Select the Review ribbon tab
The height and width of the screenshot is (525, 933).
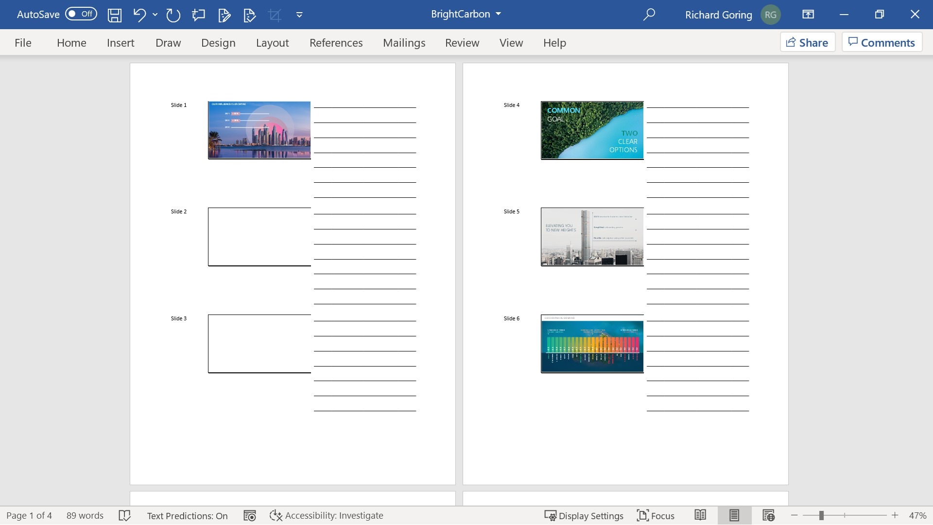[461, 42]
